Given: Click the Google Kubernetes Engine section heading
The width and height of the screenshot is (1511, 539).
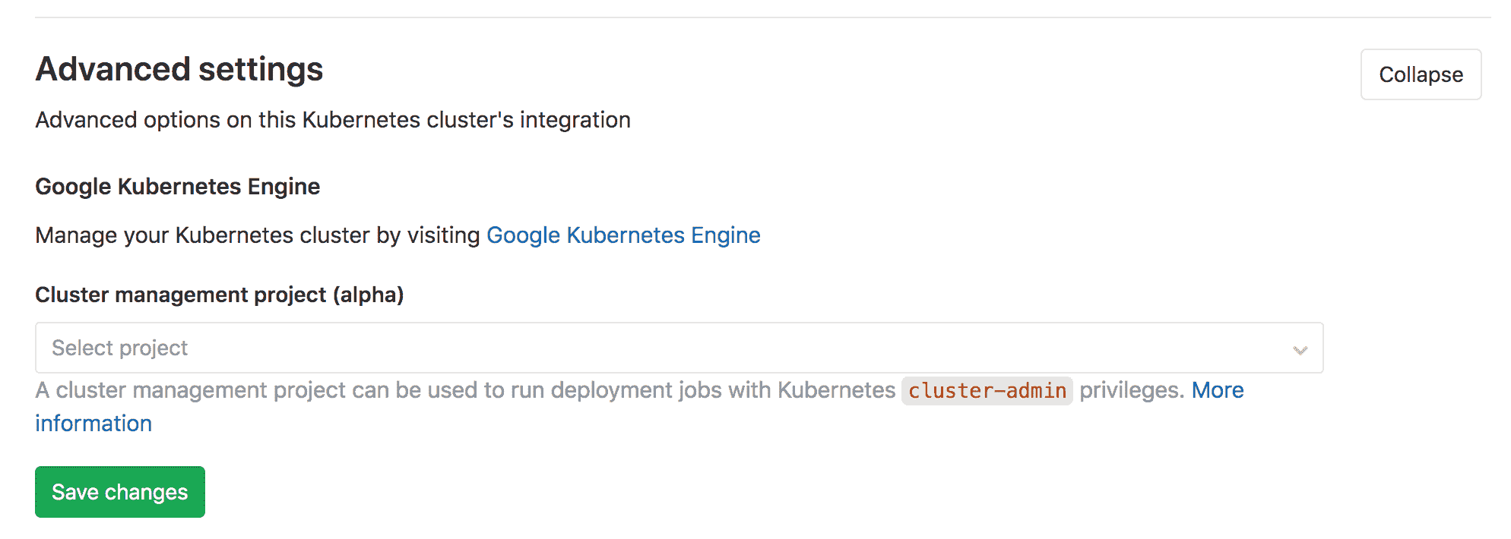Looking at the screenshot, I should pyautogui.click(x=177, y=186).
